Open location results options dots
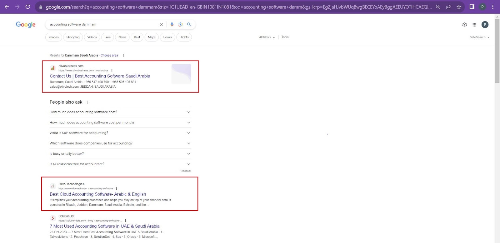 (123, 55)
